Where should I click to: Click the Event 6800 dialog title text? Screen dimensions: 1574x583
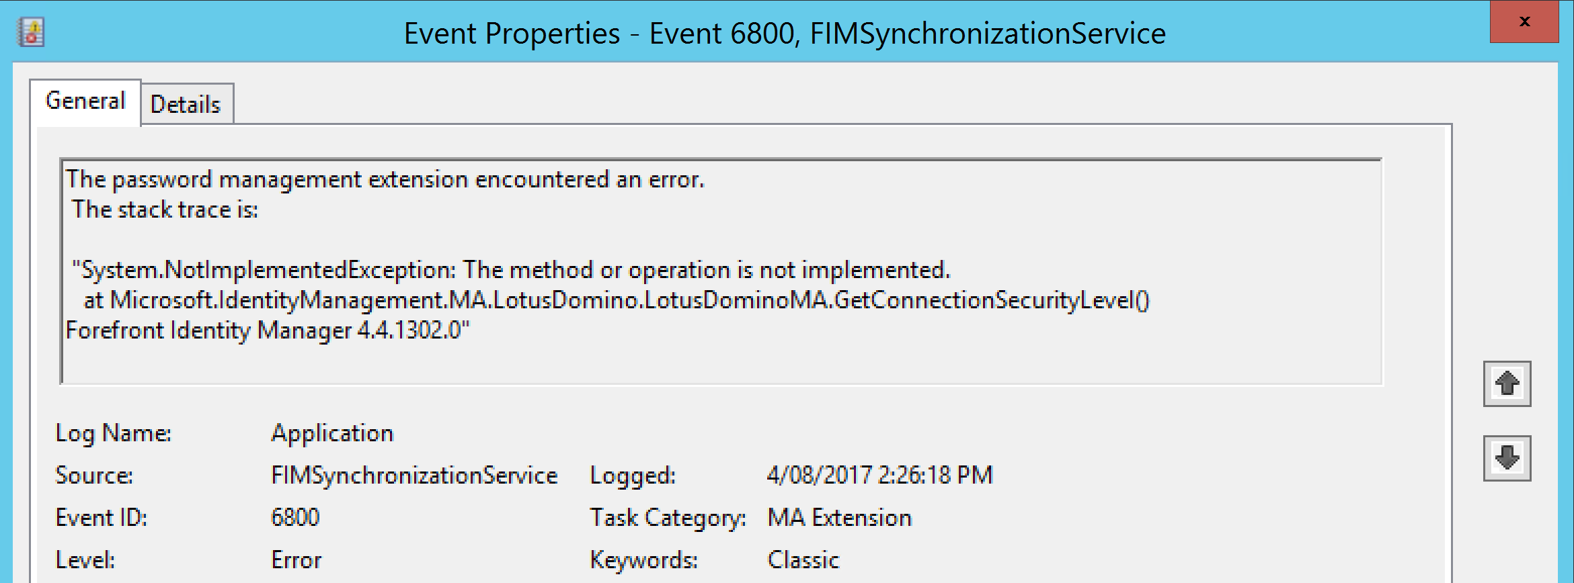pyautogui.click(x=785, y=33)
